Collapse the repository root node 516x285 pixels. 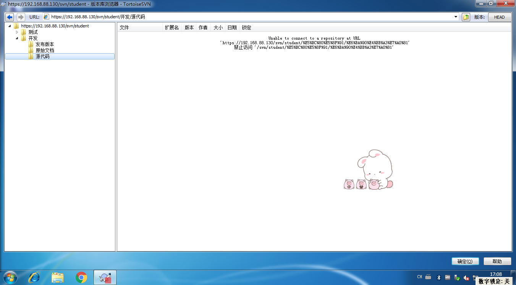pyautogui.click(x=10, y=26)
